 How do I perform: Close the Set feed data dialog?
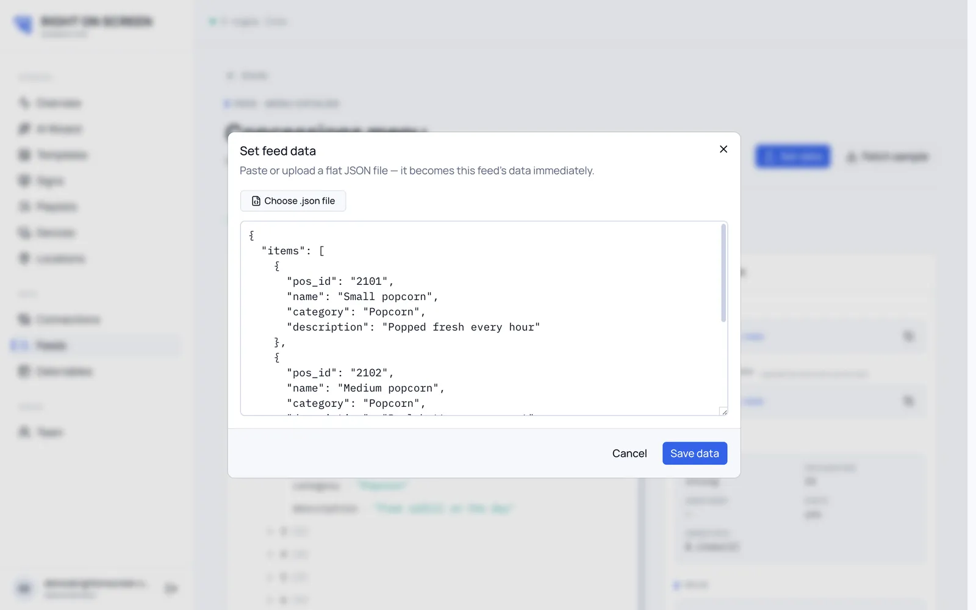point(723,149)
